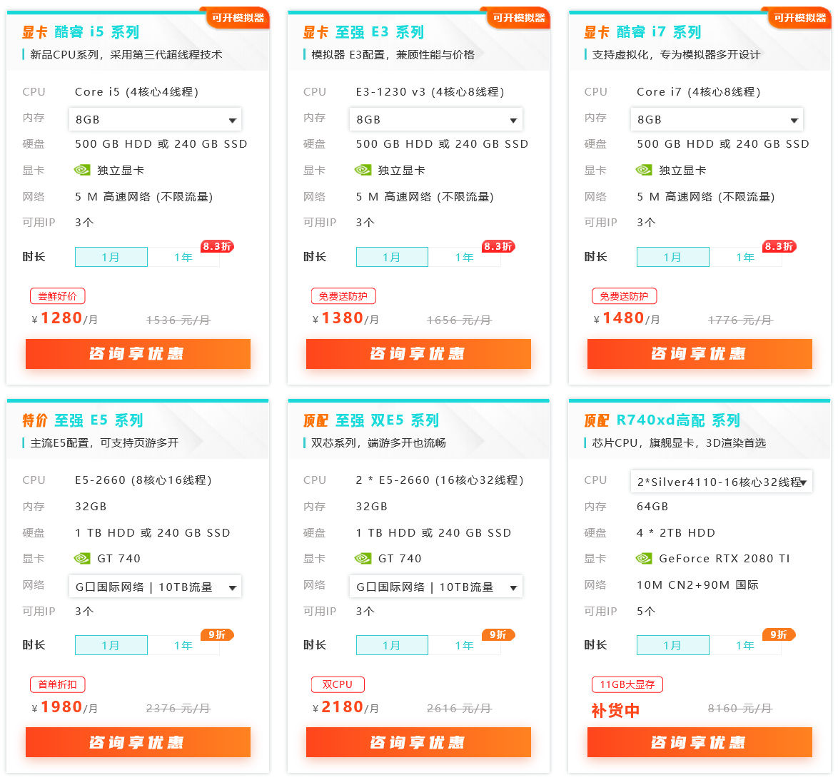Screen dimensions: 838x780
Task: Select 1月 tab in Core i7 card
Action: (672, 257)
